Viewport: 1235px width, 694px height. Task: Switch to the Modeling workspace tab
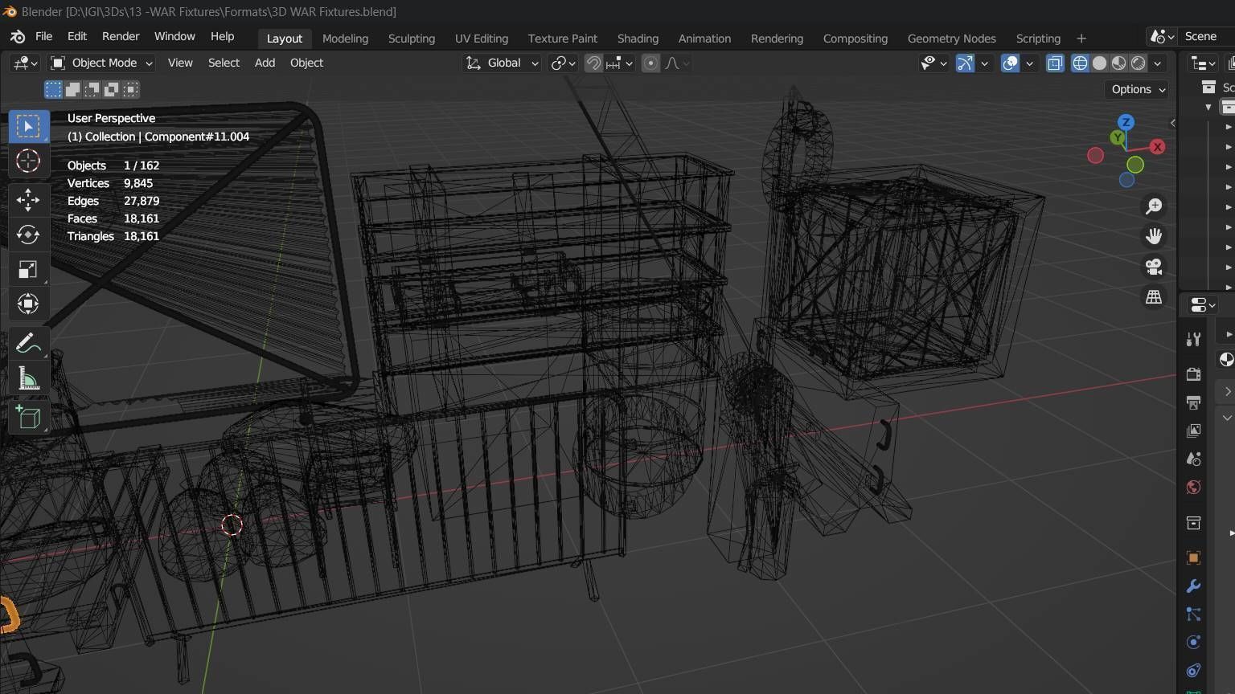pos(345,39)
